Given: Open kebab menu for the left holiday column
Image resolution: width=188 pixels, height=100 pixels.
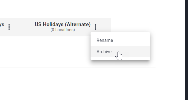Looking at the screenshot, I should tap(9, 27).
